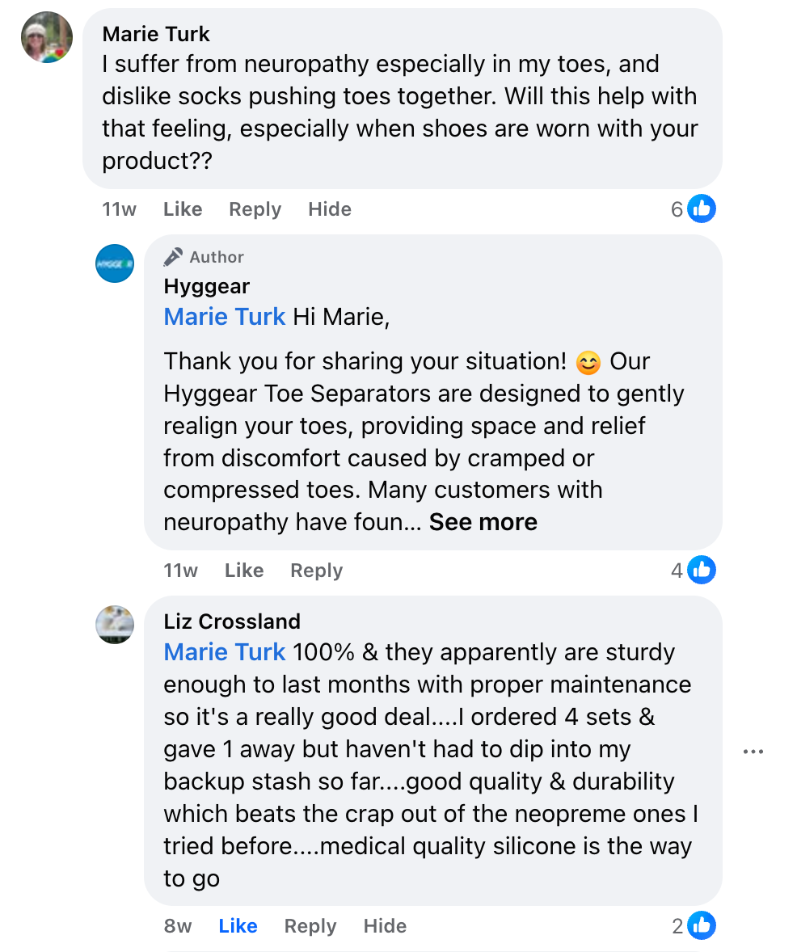Hide Liz Crossland's comment

[x=385, y=926]
